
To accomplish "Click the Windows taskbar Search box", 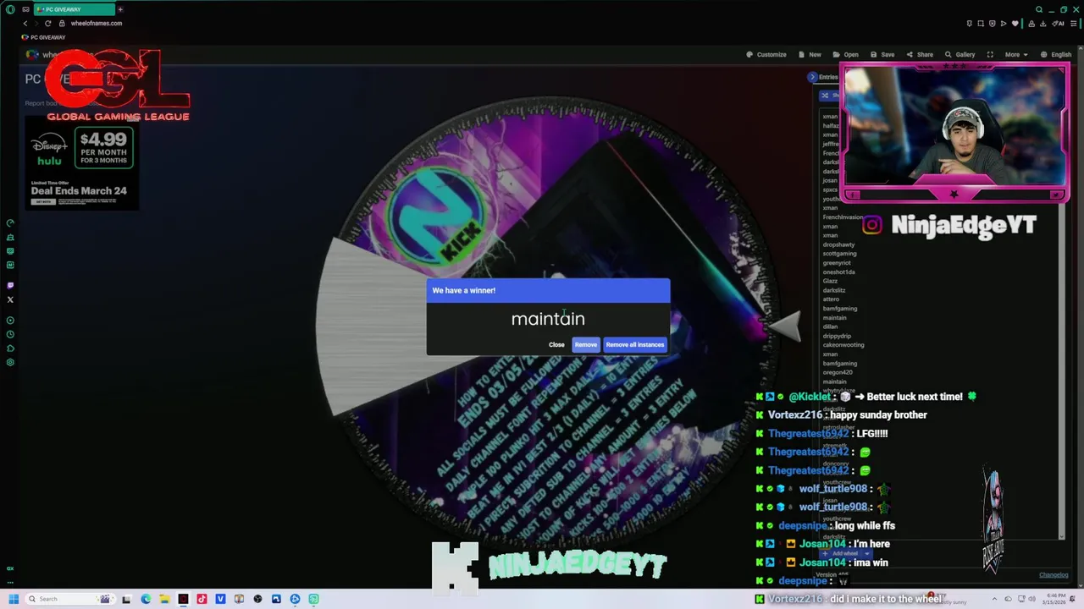I will (x=69, y=599).
